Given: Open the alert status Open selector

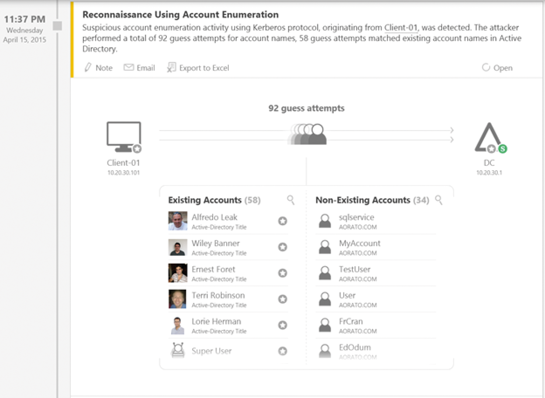Looking at the screenshot, I should [497, 68].
